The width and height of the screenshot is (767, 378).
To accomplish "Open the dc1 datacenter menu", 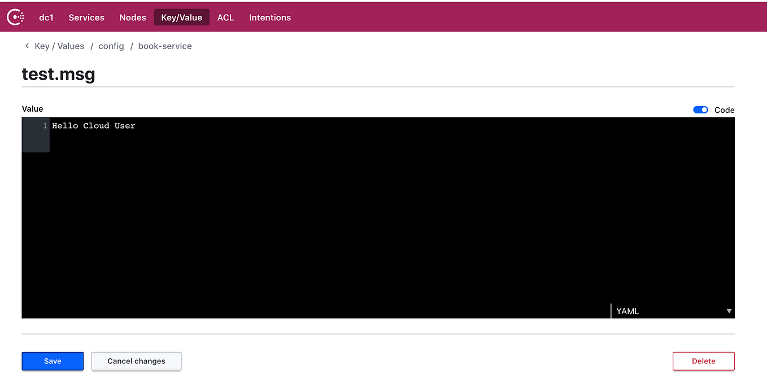I will tap(46, 17).
